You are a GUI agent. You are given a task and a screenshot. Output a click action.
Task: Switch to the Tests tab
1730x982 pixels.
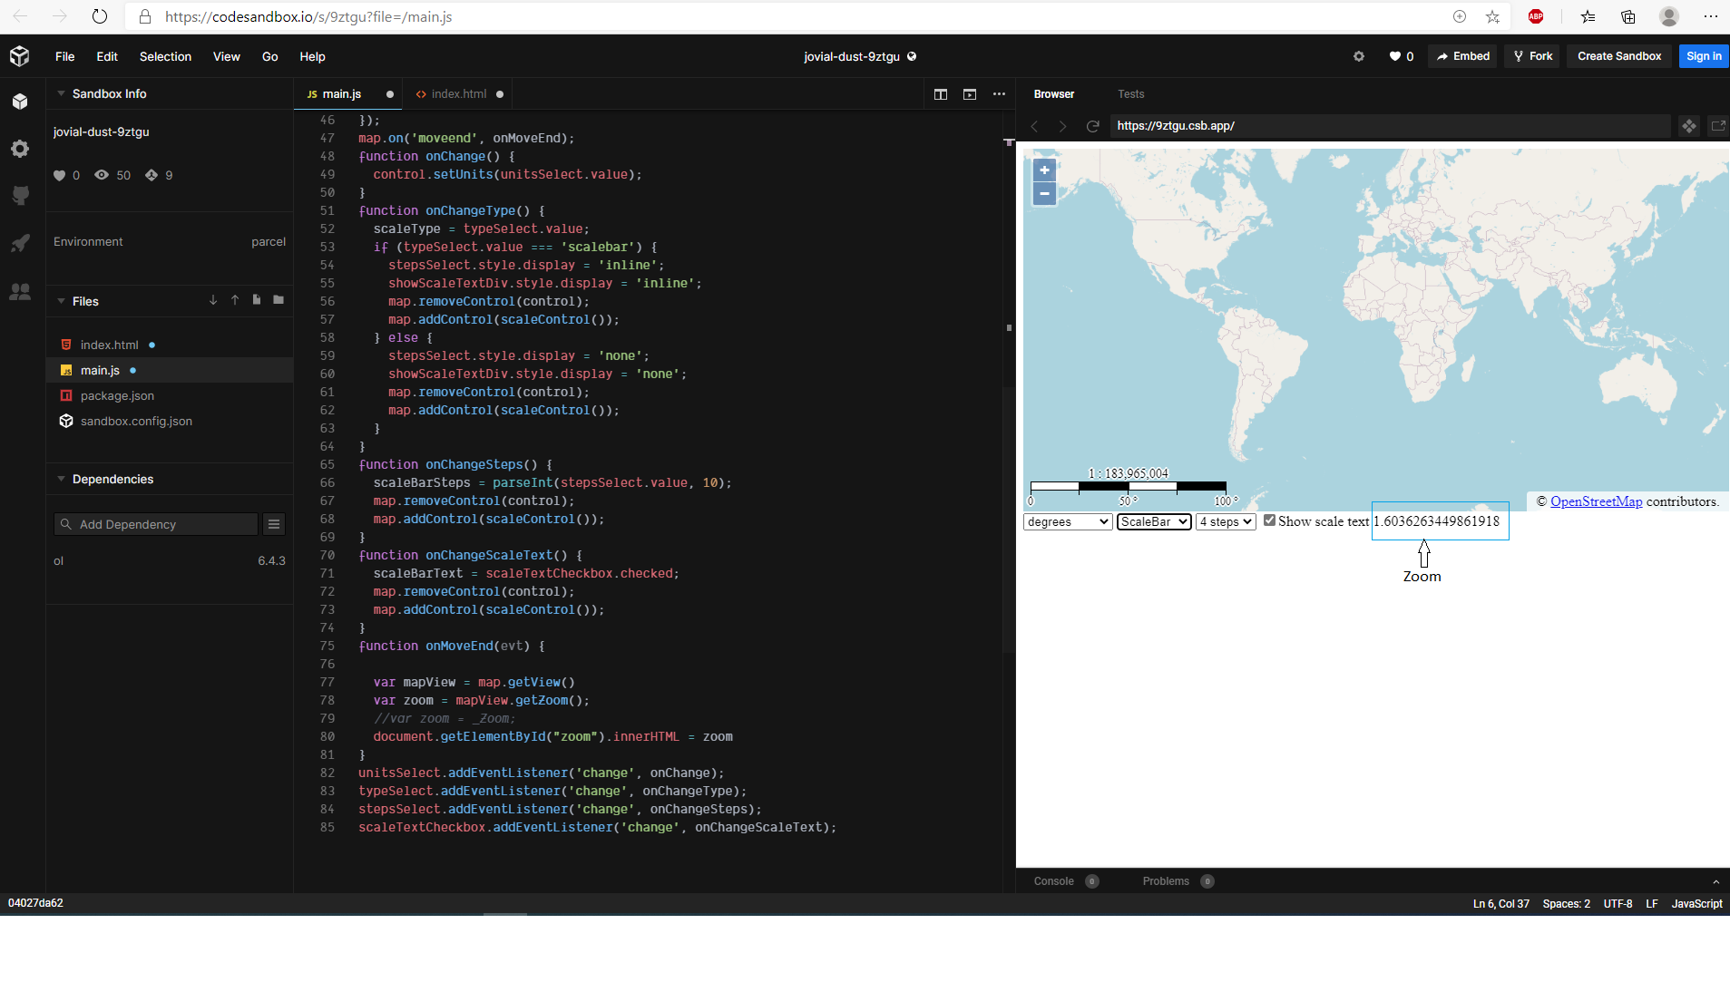pyautogui.click(x=1130, y=94)
